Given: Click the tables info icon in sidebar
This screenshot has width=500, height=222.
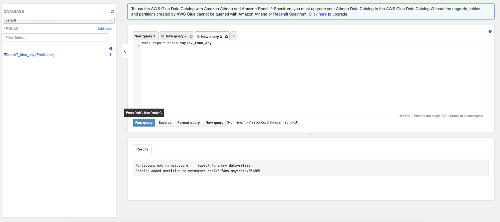Looking at the screenshot, I should pos(111,48).
